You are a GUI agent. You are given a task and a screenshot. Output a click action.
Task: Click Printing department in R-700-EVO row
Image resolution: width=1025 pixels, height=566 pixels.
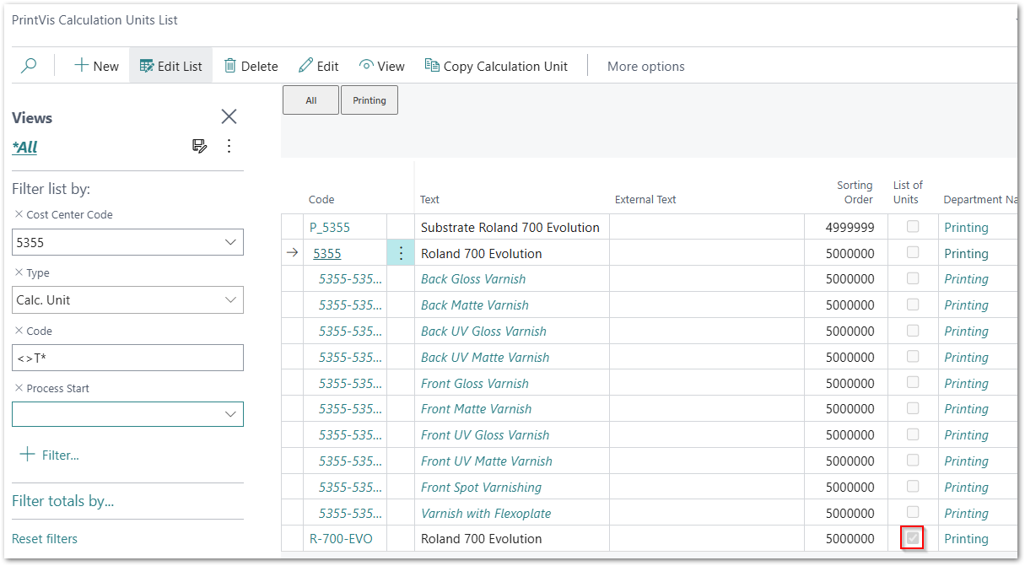coord(966,538)
